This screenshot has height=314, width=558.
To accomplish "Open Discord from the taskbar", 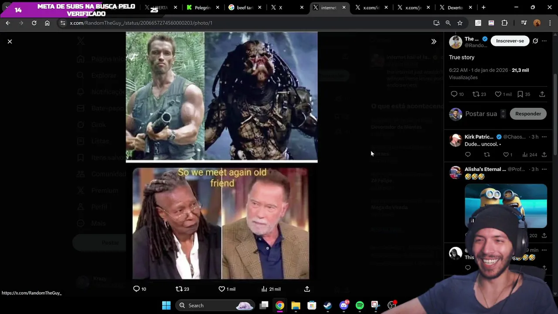I will click(x=344, y=305).
